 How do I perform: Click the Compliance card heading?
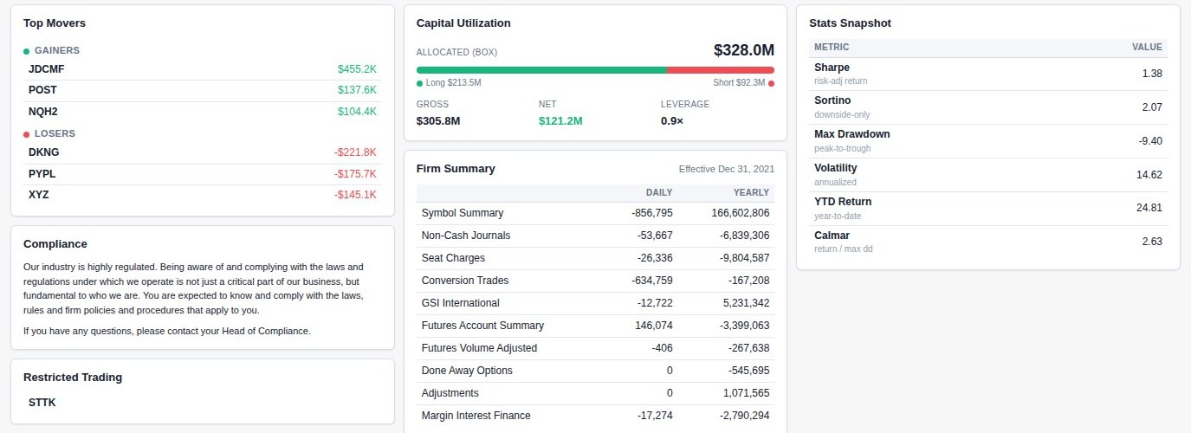click(55, 244)
